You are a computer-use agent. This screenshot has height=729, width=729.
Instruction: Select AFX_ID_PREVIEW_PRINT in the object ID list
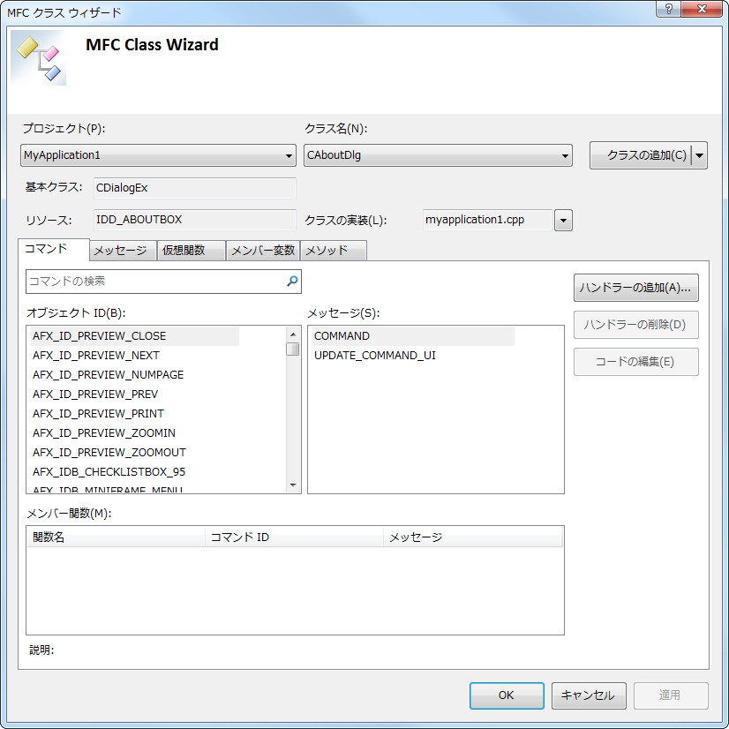coord(97,414)
